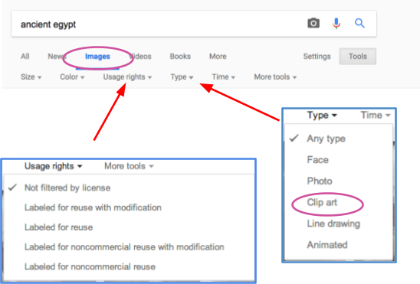420x284 pixels.
Task: Open the News tab
Action: point(57,57)
